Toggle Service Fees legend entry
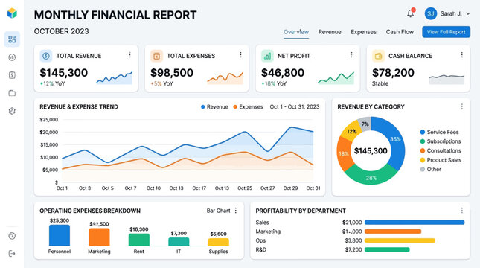The width and height of the screenshot is (480, 268). 439,132
